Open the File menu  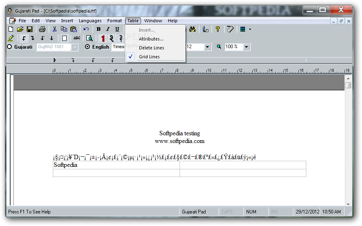pyautogui.click(x=22, y=21)
